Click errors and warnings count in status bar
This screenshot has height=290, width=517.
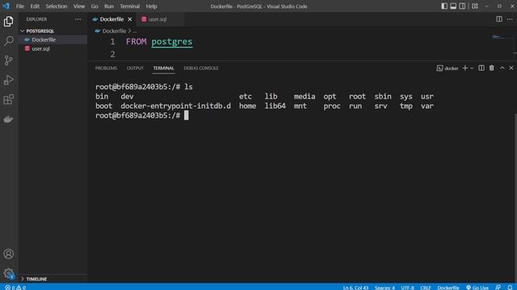tap(15, 288)
